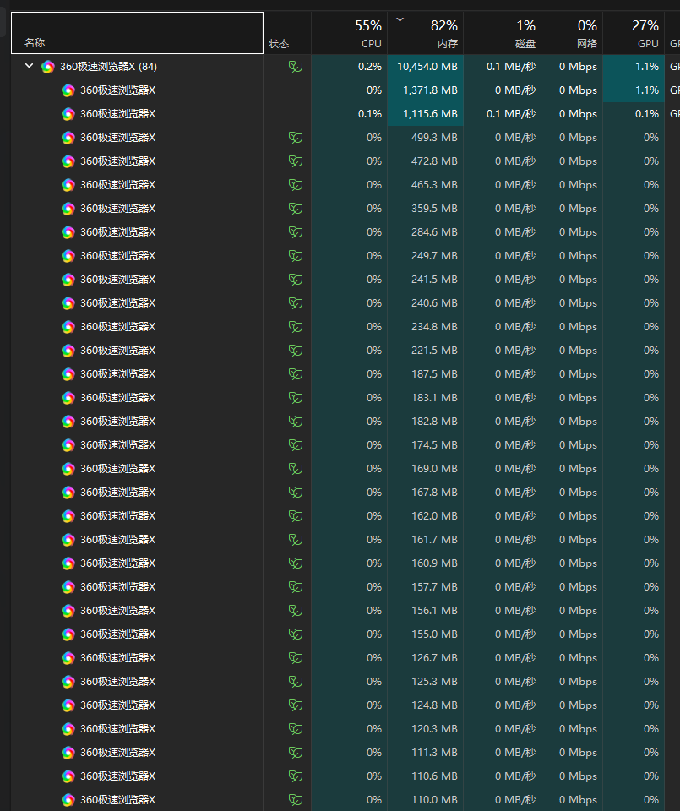The width and height of the screenshot is (680, 811).
Task: Click efficiency leaf icon in the 472.8 MB row
Action: click(x=296, y=161)
